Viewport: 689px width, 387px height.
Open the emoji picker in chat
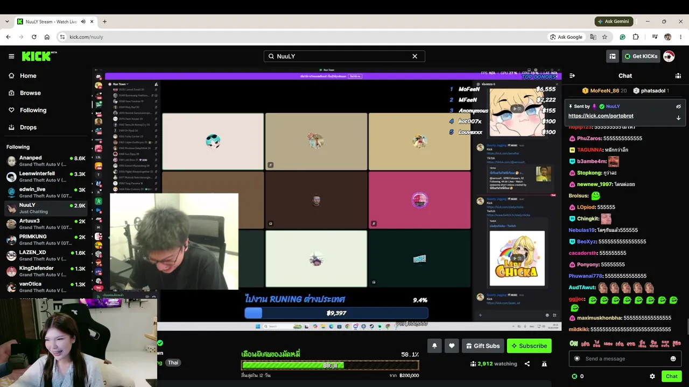[x=673, y=359]
